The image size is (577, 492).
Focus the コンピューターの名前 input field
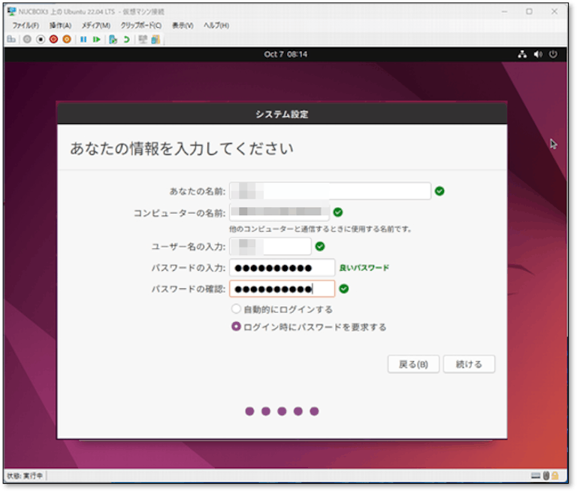[x=279, y=212]
